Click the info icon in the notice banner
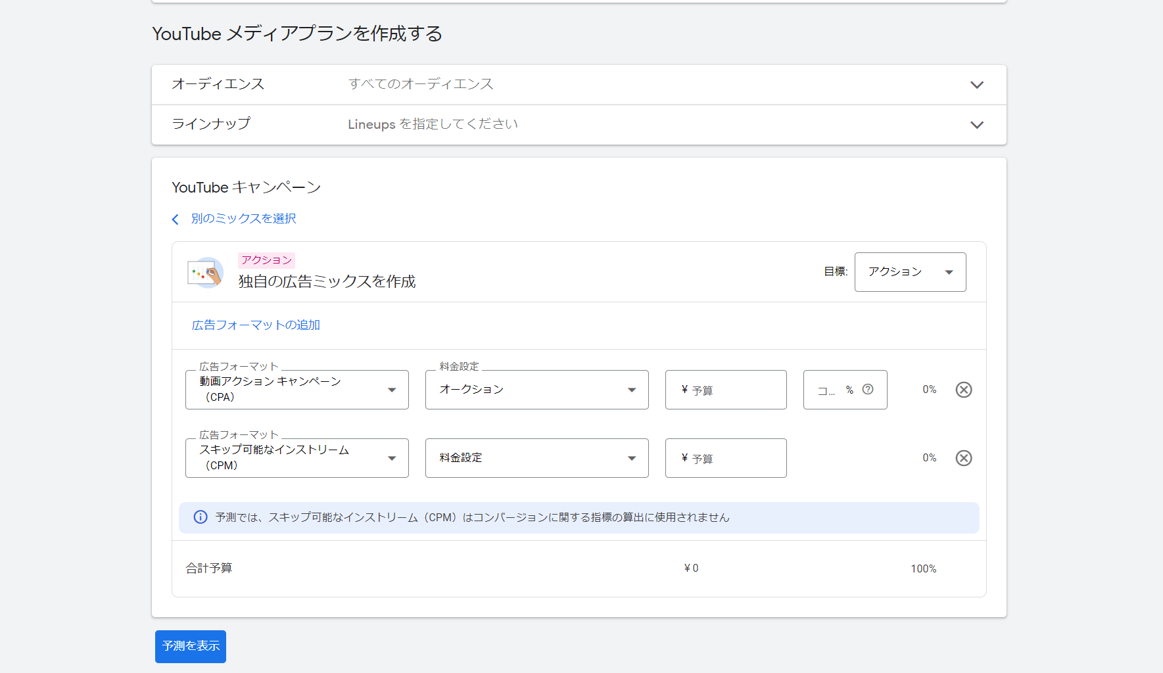The width and height of the screenshot is (1163, 673). (x=201, y=517)
